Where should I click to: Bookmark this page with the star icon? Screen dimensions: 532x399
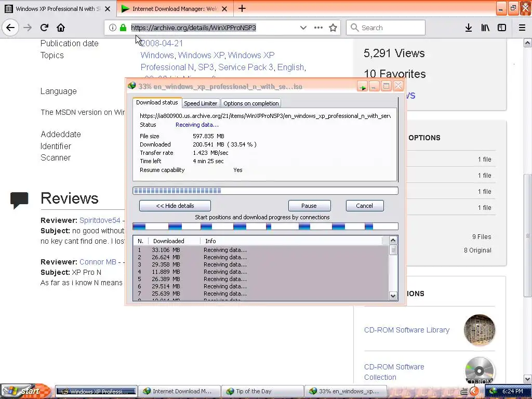pos(333,28)
